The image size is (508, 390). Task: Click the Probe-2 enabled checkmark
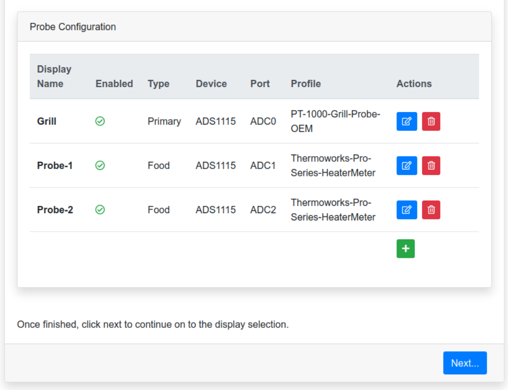click(x=100, y=210)
